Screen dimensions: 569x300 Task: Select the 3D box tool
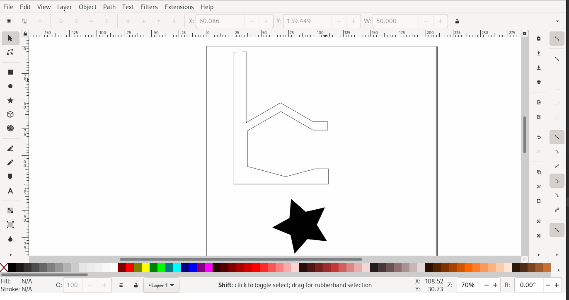click(x=10, y=114)
